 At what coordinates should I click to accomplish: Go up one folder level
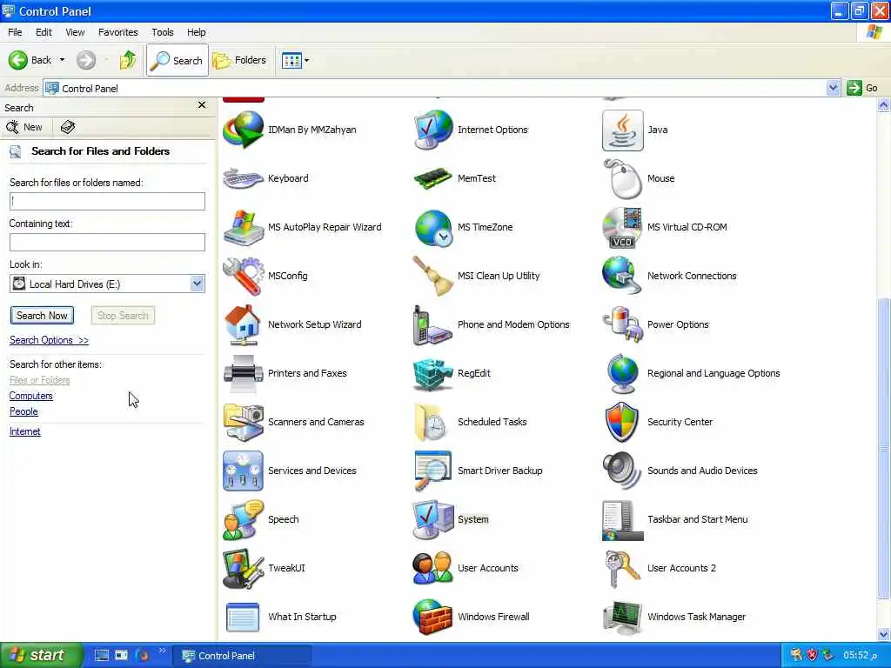tap(129, 60)
